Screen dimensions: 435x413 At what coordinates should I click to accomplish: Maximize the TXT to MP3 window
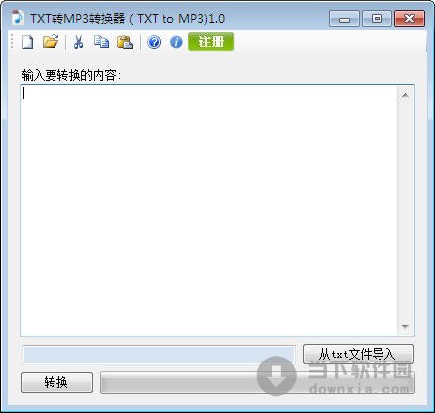pos(377,18)
